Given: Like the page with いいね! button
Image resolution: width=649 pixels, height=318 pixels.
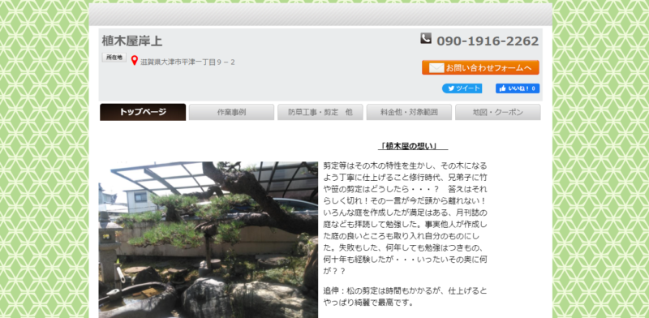Looking at the screenshot, I should pos(518,88).
